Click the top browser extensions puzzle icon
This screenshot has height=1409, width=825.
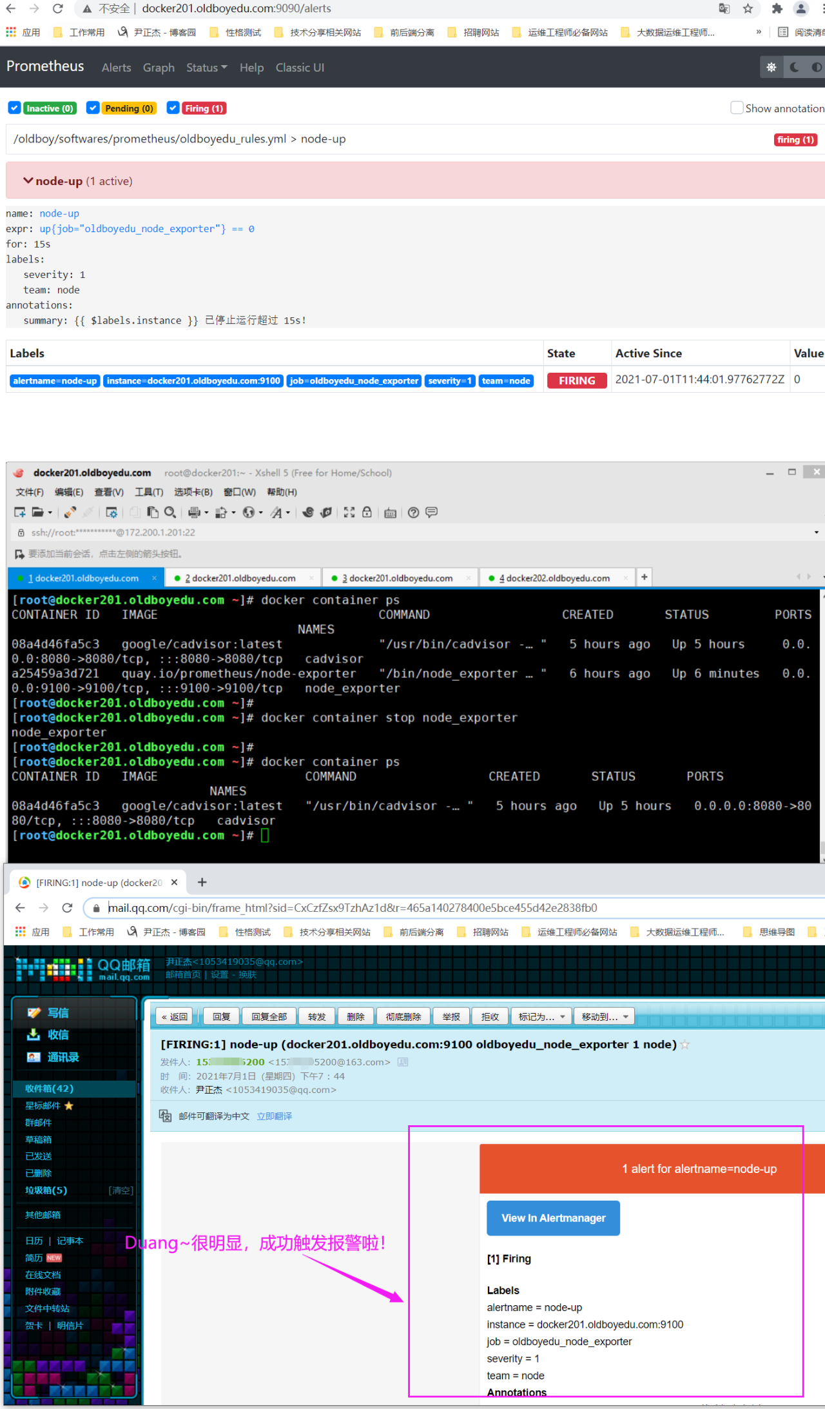pyautogui.click(x=777, y=8)
